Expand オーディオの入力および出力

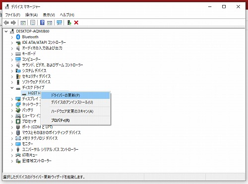(x=12, y=48)
